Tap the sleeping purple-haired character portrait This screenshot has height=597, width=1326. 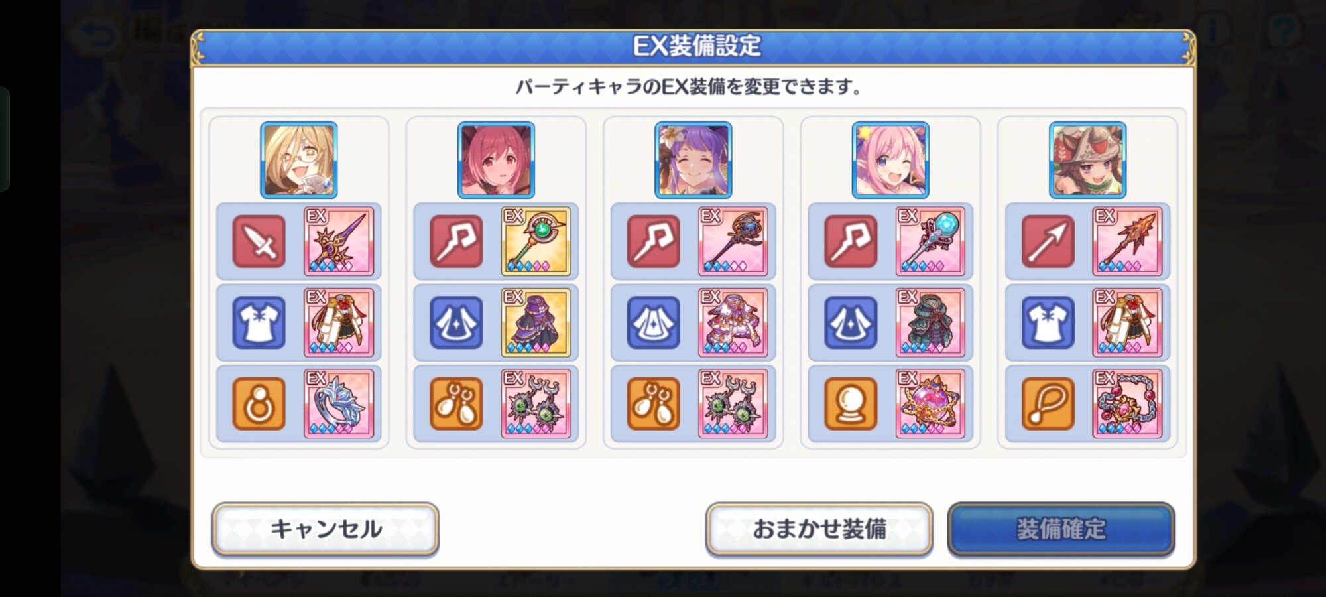tap(693, 160)
